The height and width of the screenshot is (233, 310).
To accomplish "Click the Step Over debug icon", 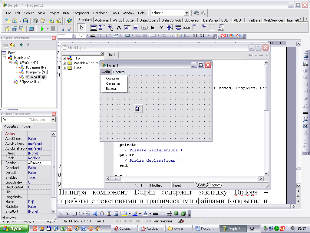I will click(x=69, y=29).
